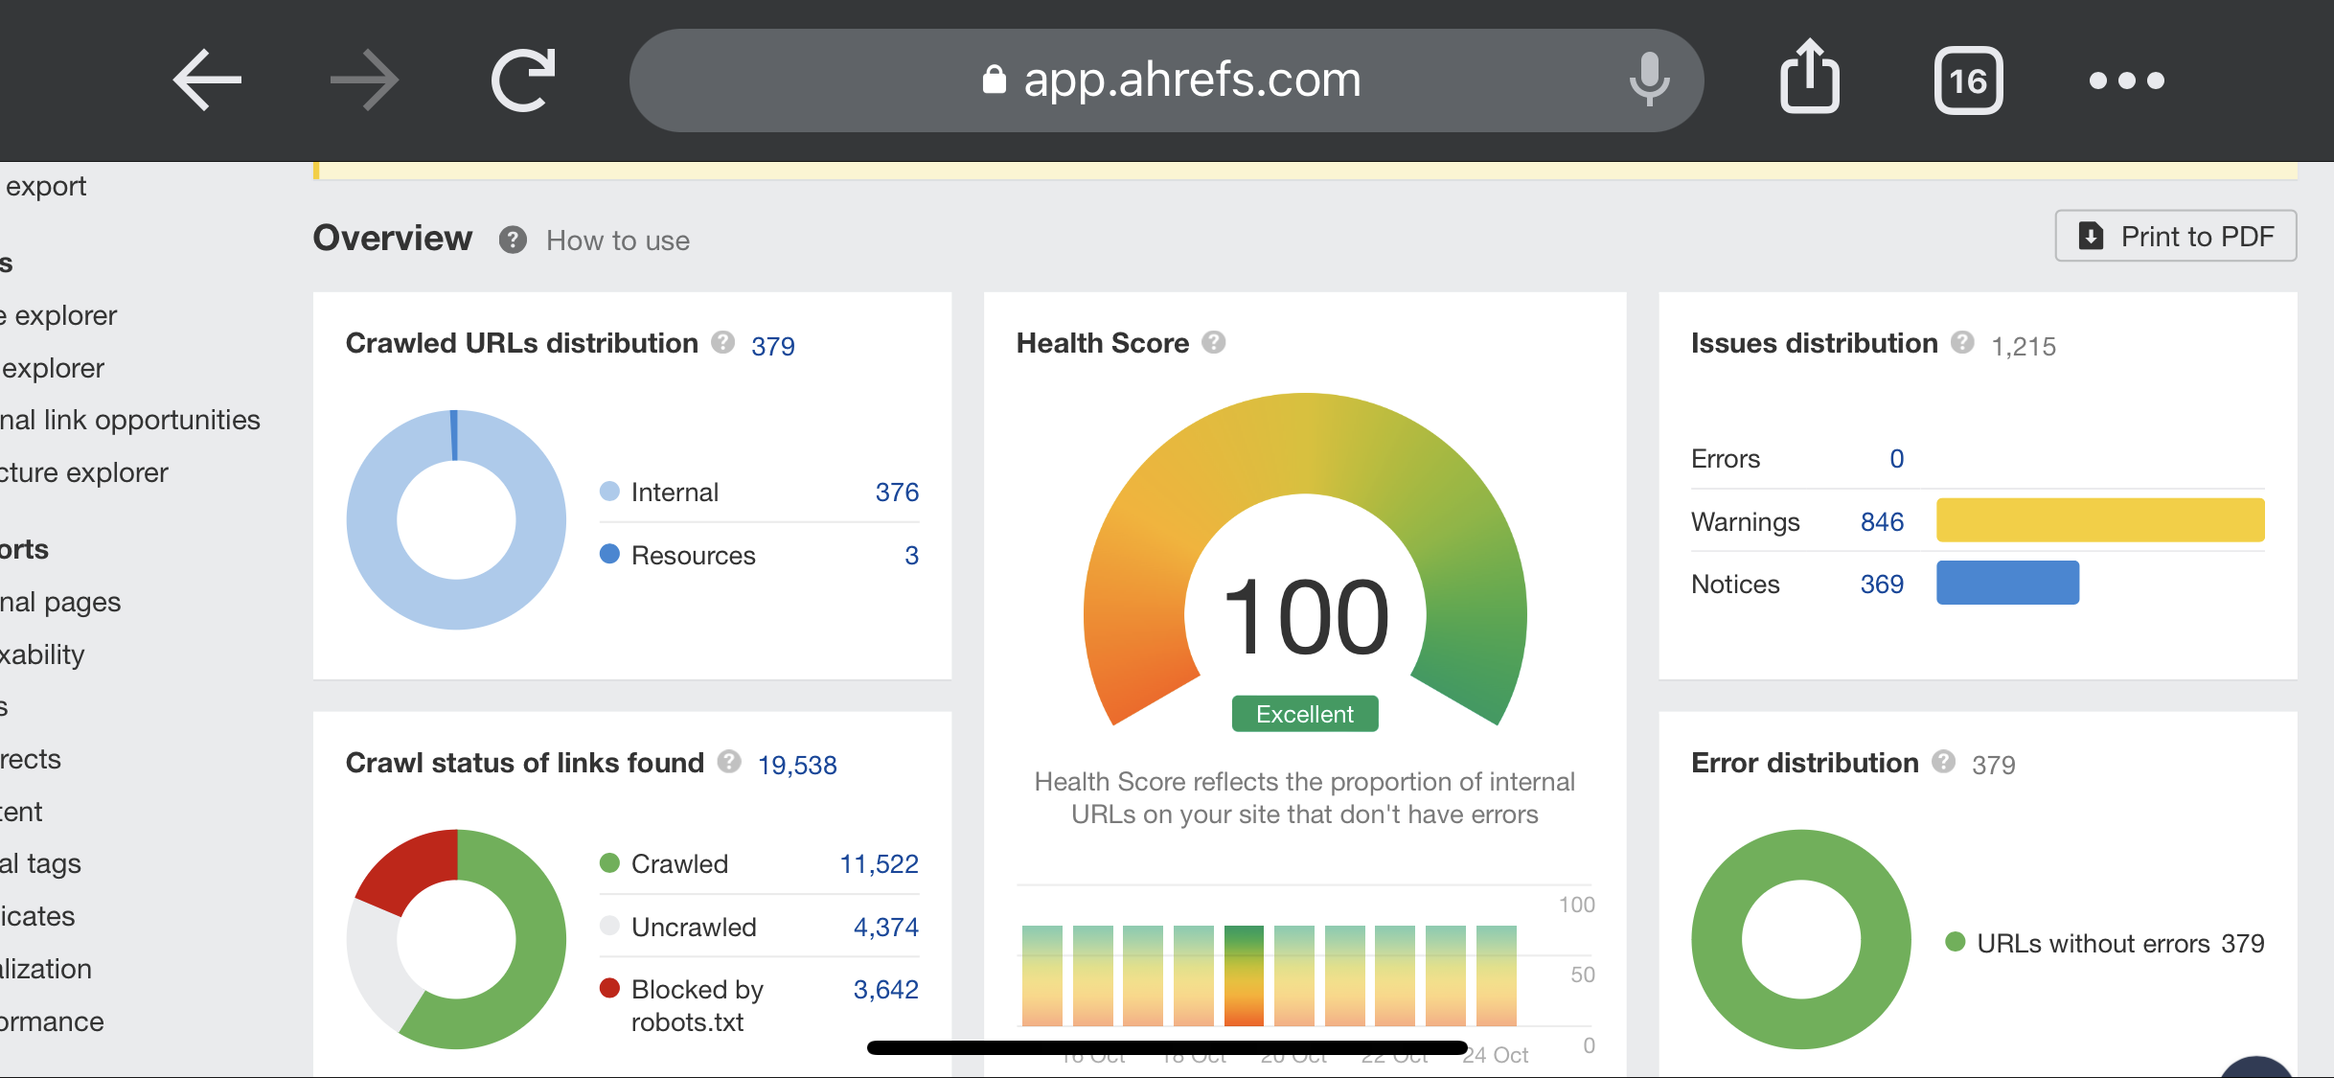Tap the microphone voice search icon
Image resolution: width=2334 pixels, height=1078 pixels.
coord(1649,80)
